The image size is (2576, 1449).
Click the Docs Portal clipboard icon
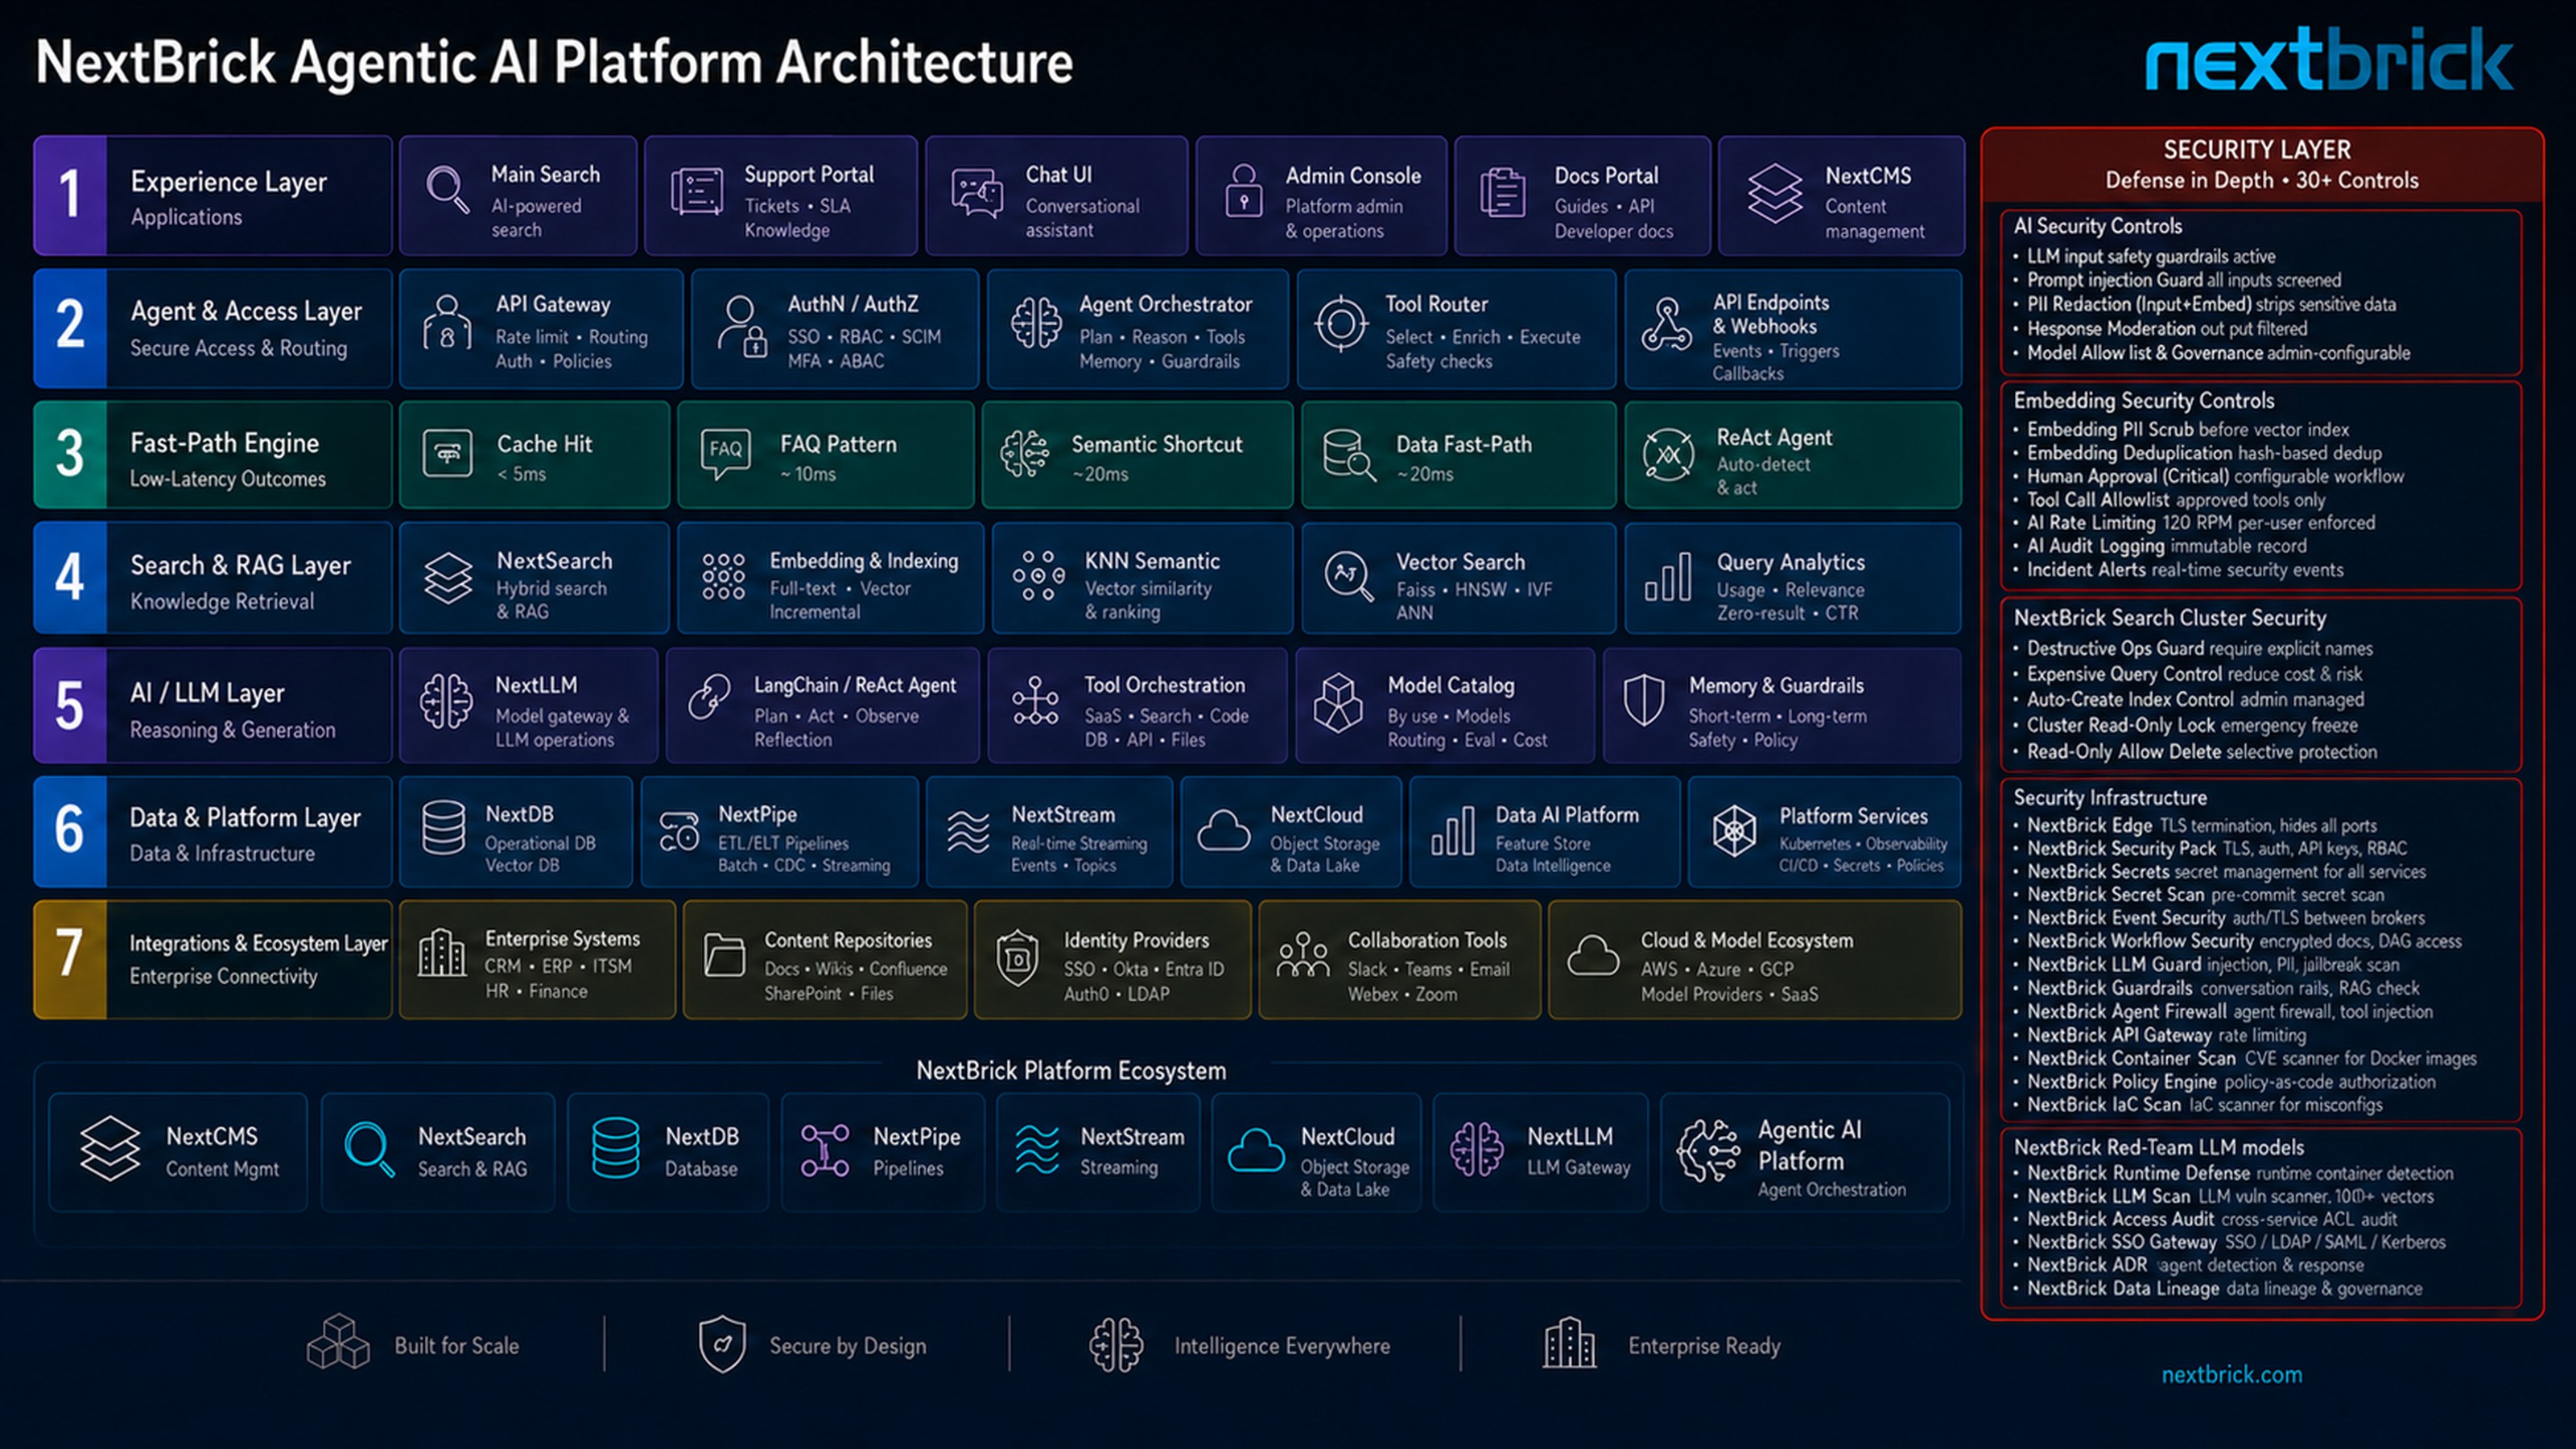click(1502, 191)
